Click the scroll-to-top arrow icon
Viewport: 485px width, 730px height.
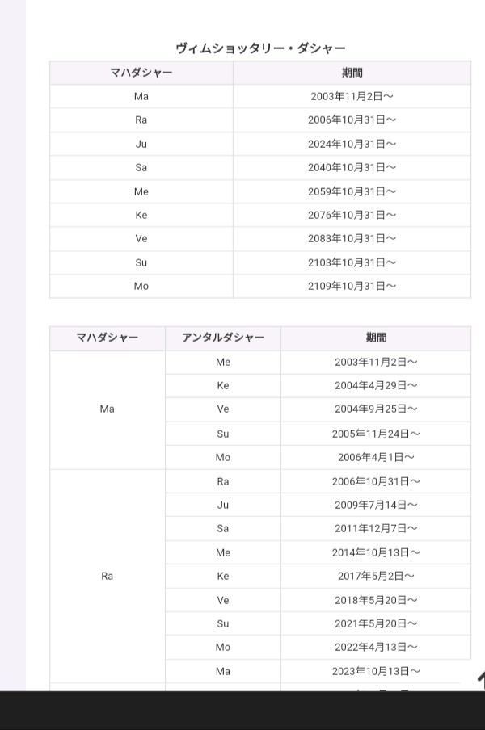coord(480,680)
